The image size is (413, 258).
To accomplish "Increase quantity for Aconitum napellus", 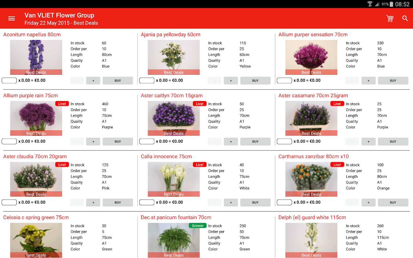I will pyautogui.click(x=93, y=81).
